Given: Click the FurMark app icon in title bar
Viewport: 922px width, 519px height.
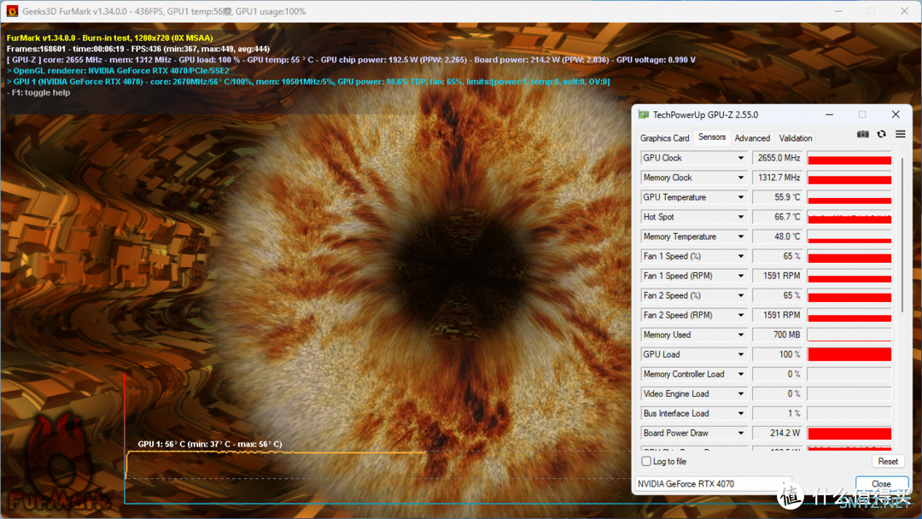Looking at the screenshot, I should (12, 11).
